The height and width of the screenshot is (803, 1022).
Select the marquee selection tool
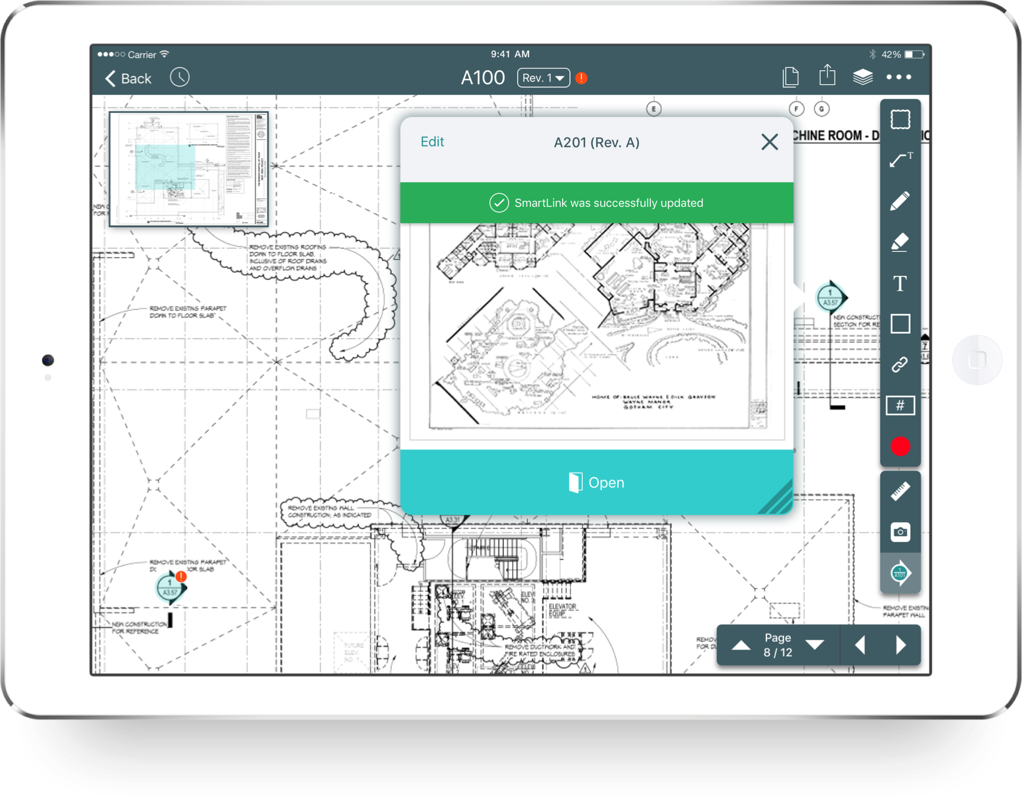[900, 120]
